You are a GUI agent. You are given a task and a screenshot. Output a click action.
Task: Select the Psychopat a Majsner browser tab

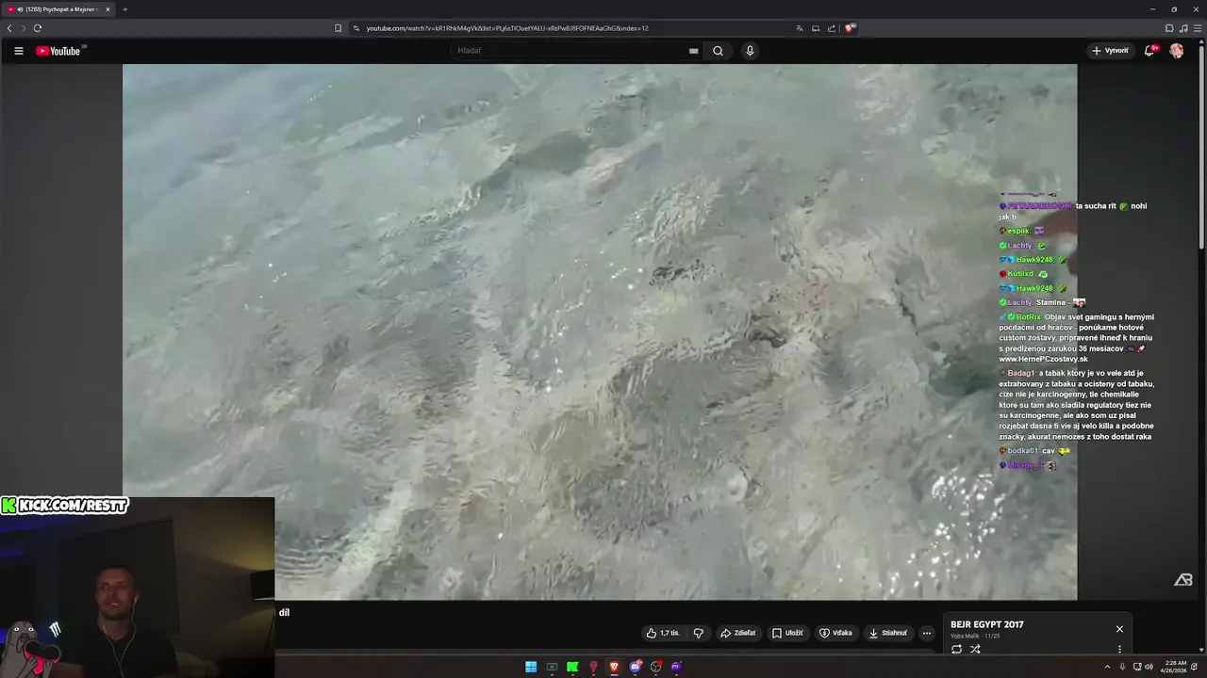[x=58, y=9]
